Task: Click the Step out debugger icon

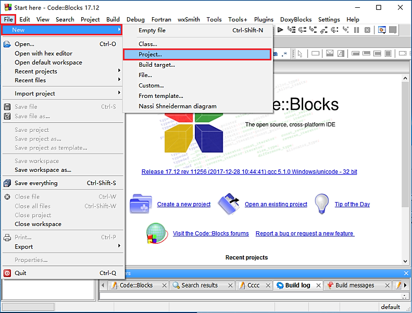Action: (x=324, y=30)
